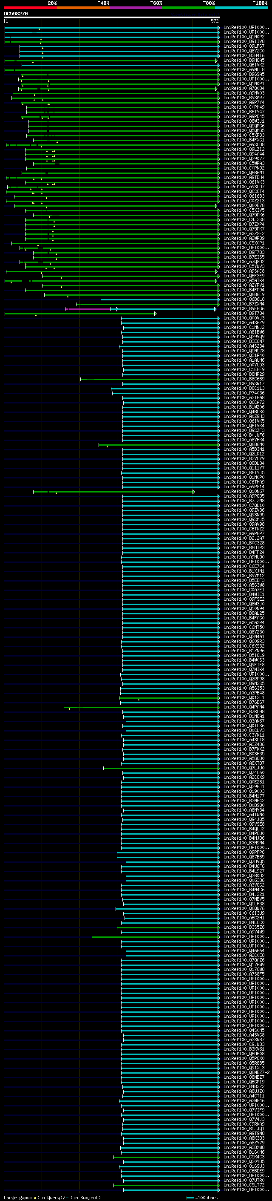Click hit label UniRef100_Q012L1

(x=244, y=698)
